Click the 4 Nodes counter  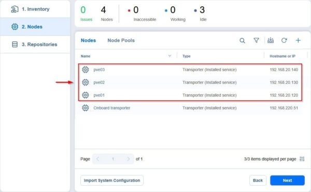point(107,13)
